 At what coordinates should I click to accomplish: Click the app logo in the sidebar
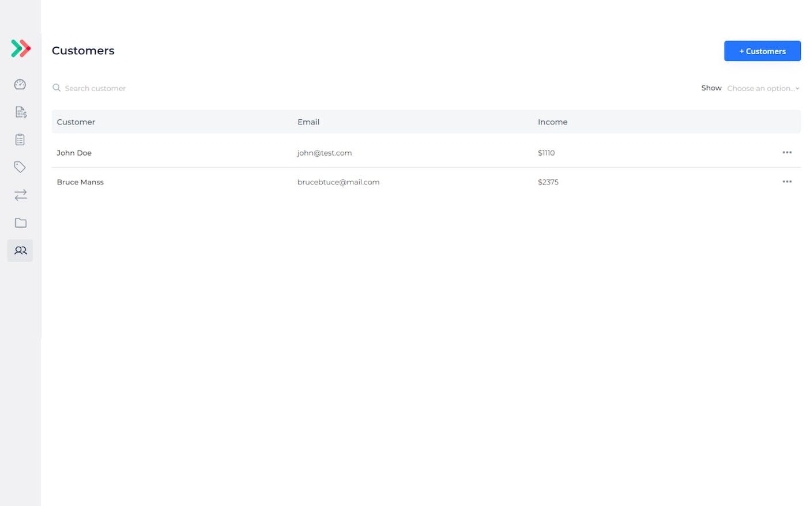21,48
